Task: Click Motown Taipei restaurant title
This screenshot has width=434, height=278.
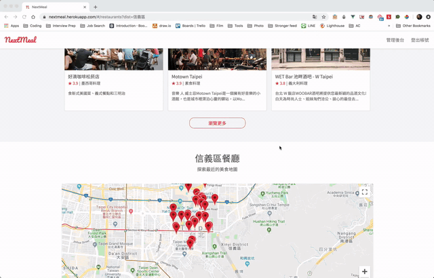Action: click(x=187, y=77)
